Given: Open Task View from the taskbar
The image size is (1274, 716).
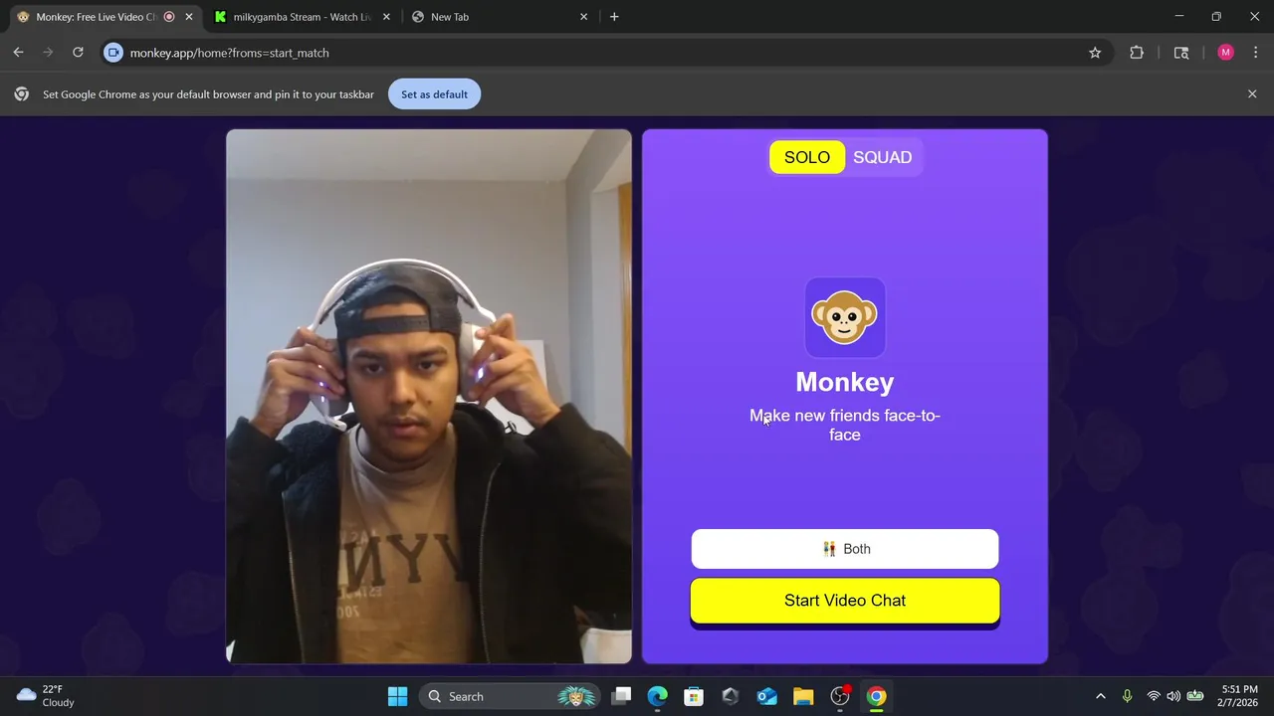Looking at the screenshot, I should [x=621, y=696].
